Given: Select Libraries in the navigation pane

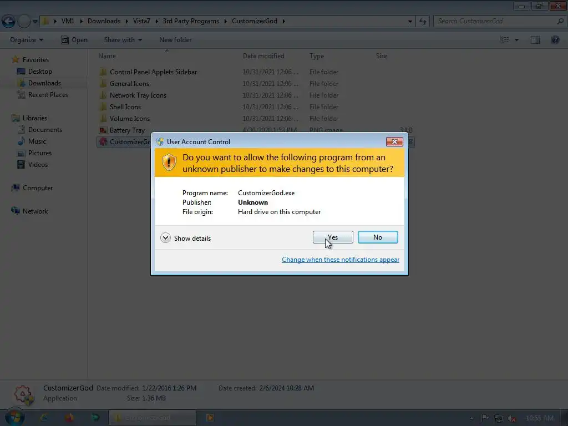Looking at the screenshot, I should coord(30,118).
